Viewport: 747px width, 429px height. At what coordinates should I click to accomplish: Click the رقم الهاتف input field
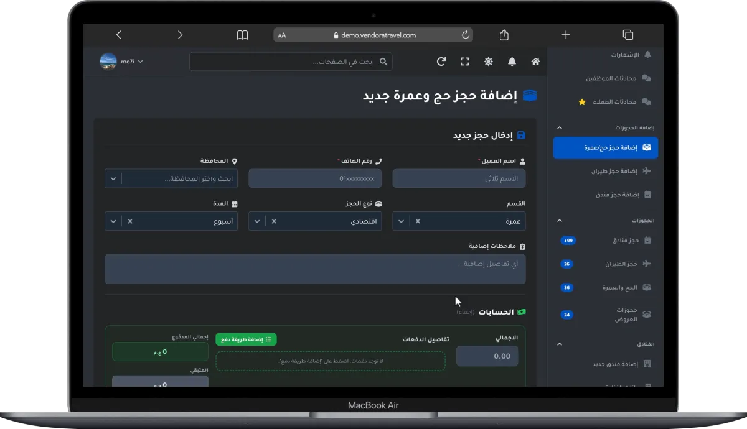click(x=315, y=178)
